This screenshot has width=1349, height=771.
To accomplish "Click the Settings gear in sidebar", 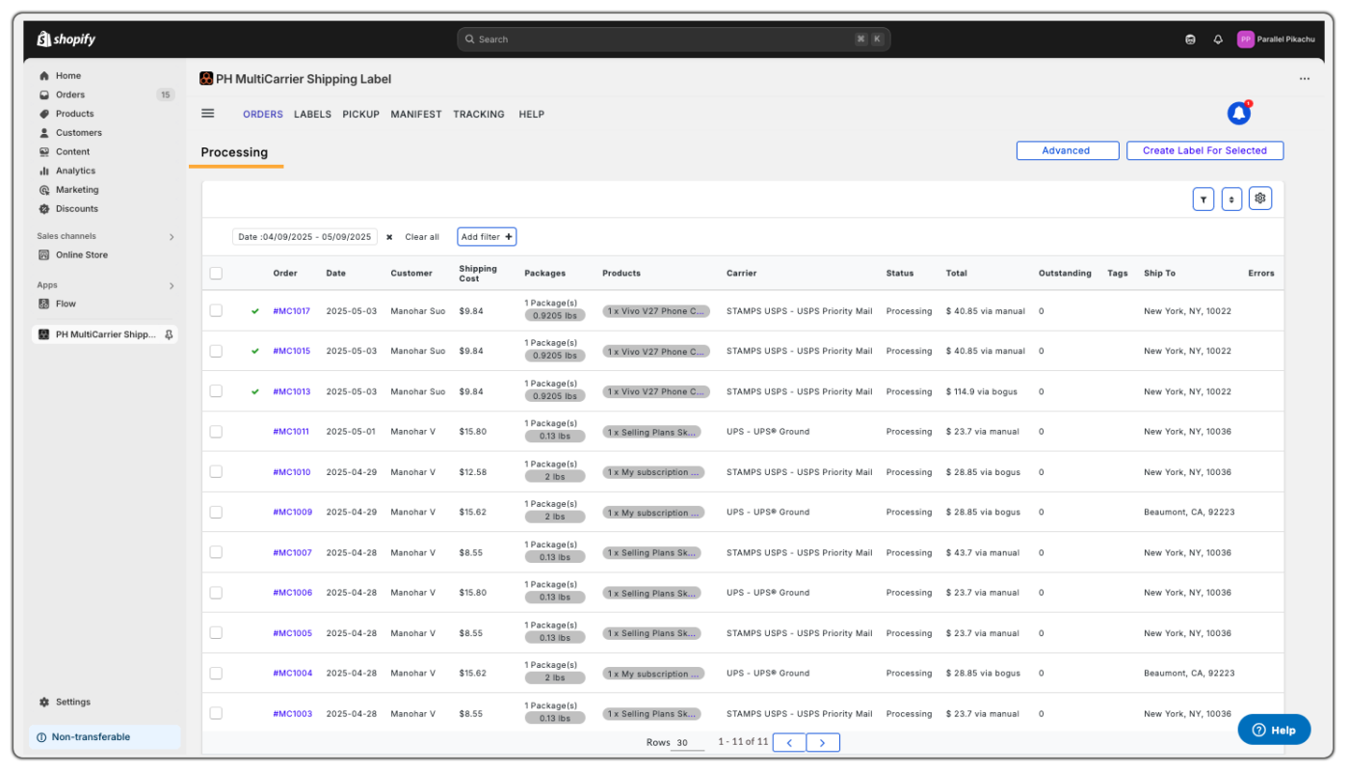I will pyautogui.click(x=44, y=702).
